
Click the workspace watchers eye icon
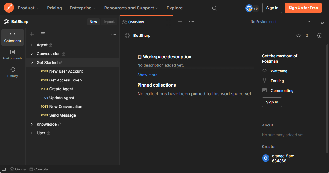(298, 36)
